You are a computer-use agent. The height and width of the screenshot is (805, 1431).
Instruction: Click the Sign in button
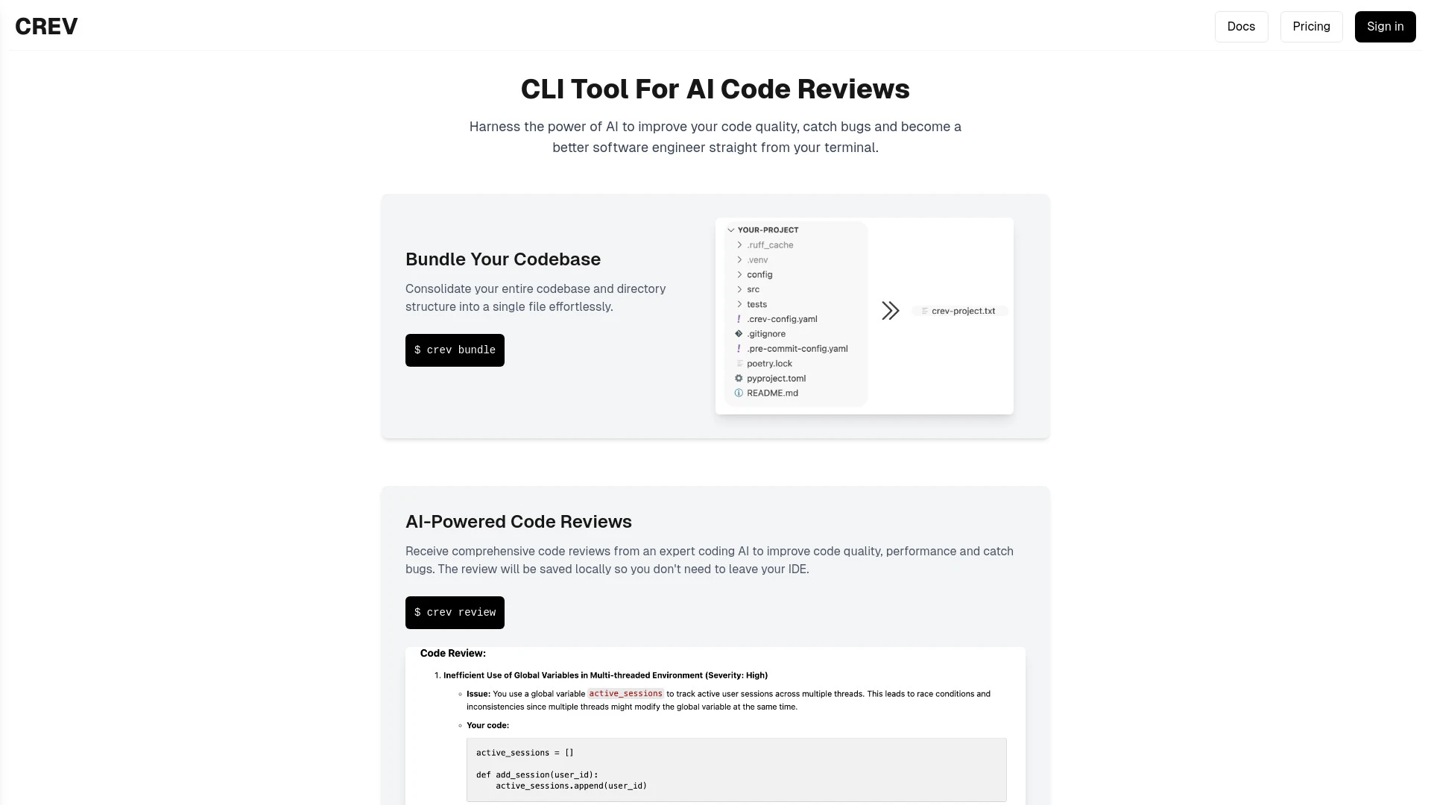click(x=1385, y=27)
